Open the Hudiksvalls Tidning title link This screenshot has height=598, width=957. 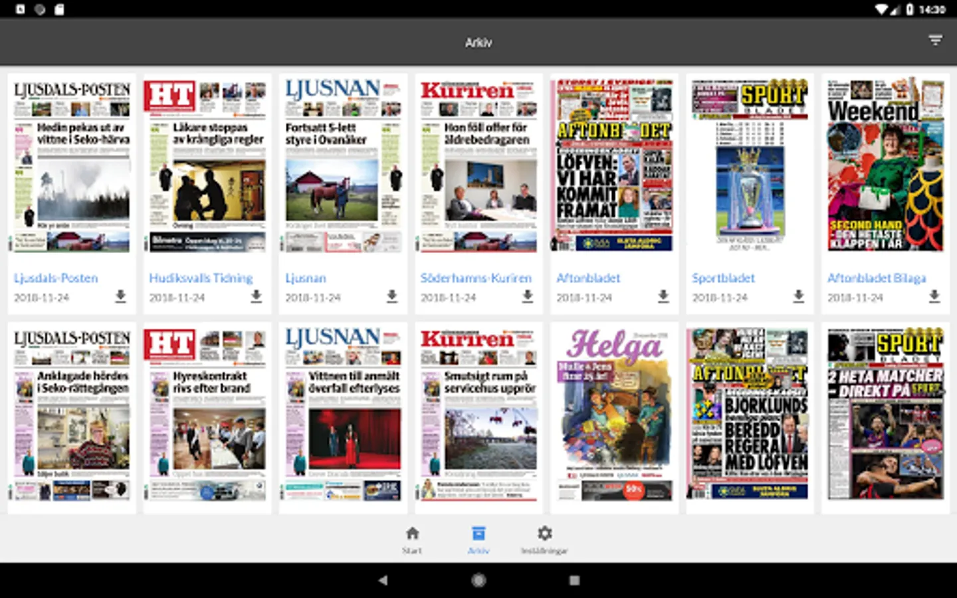tap(201, 278)
